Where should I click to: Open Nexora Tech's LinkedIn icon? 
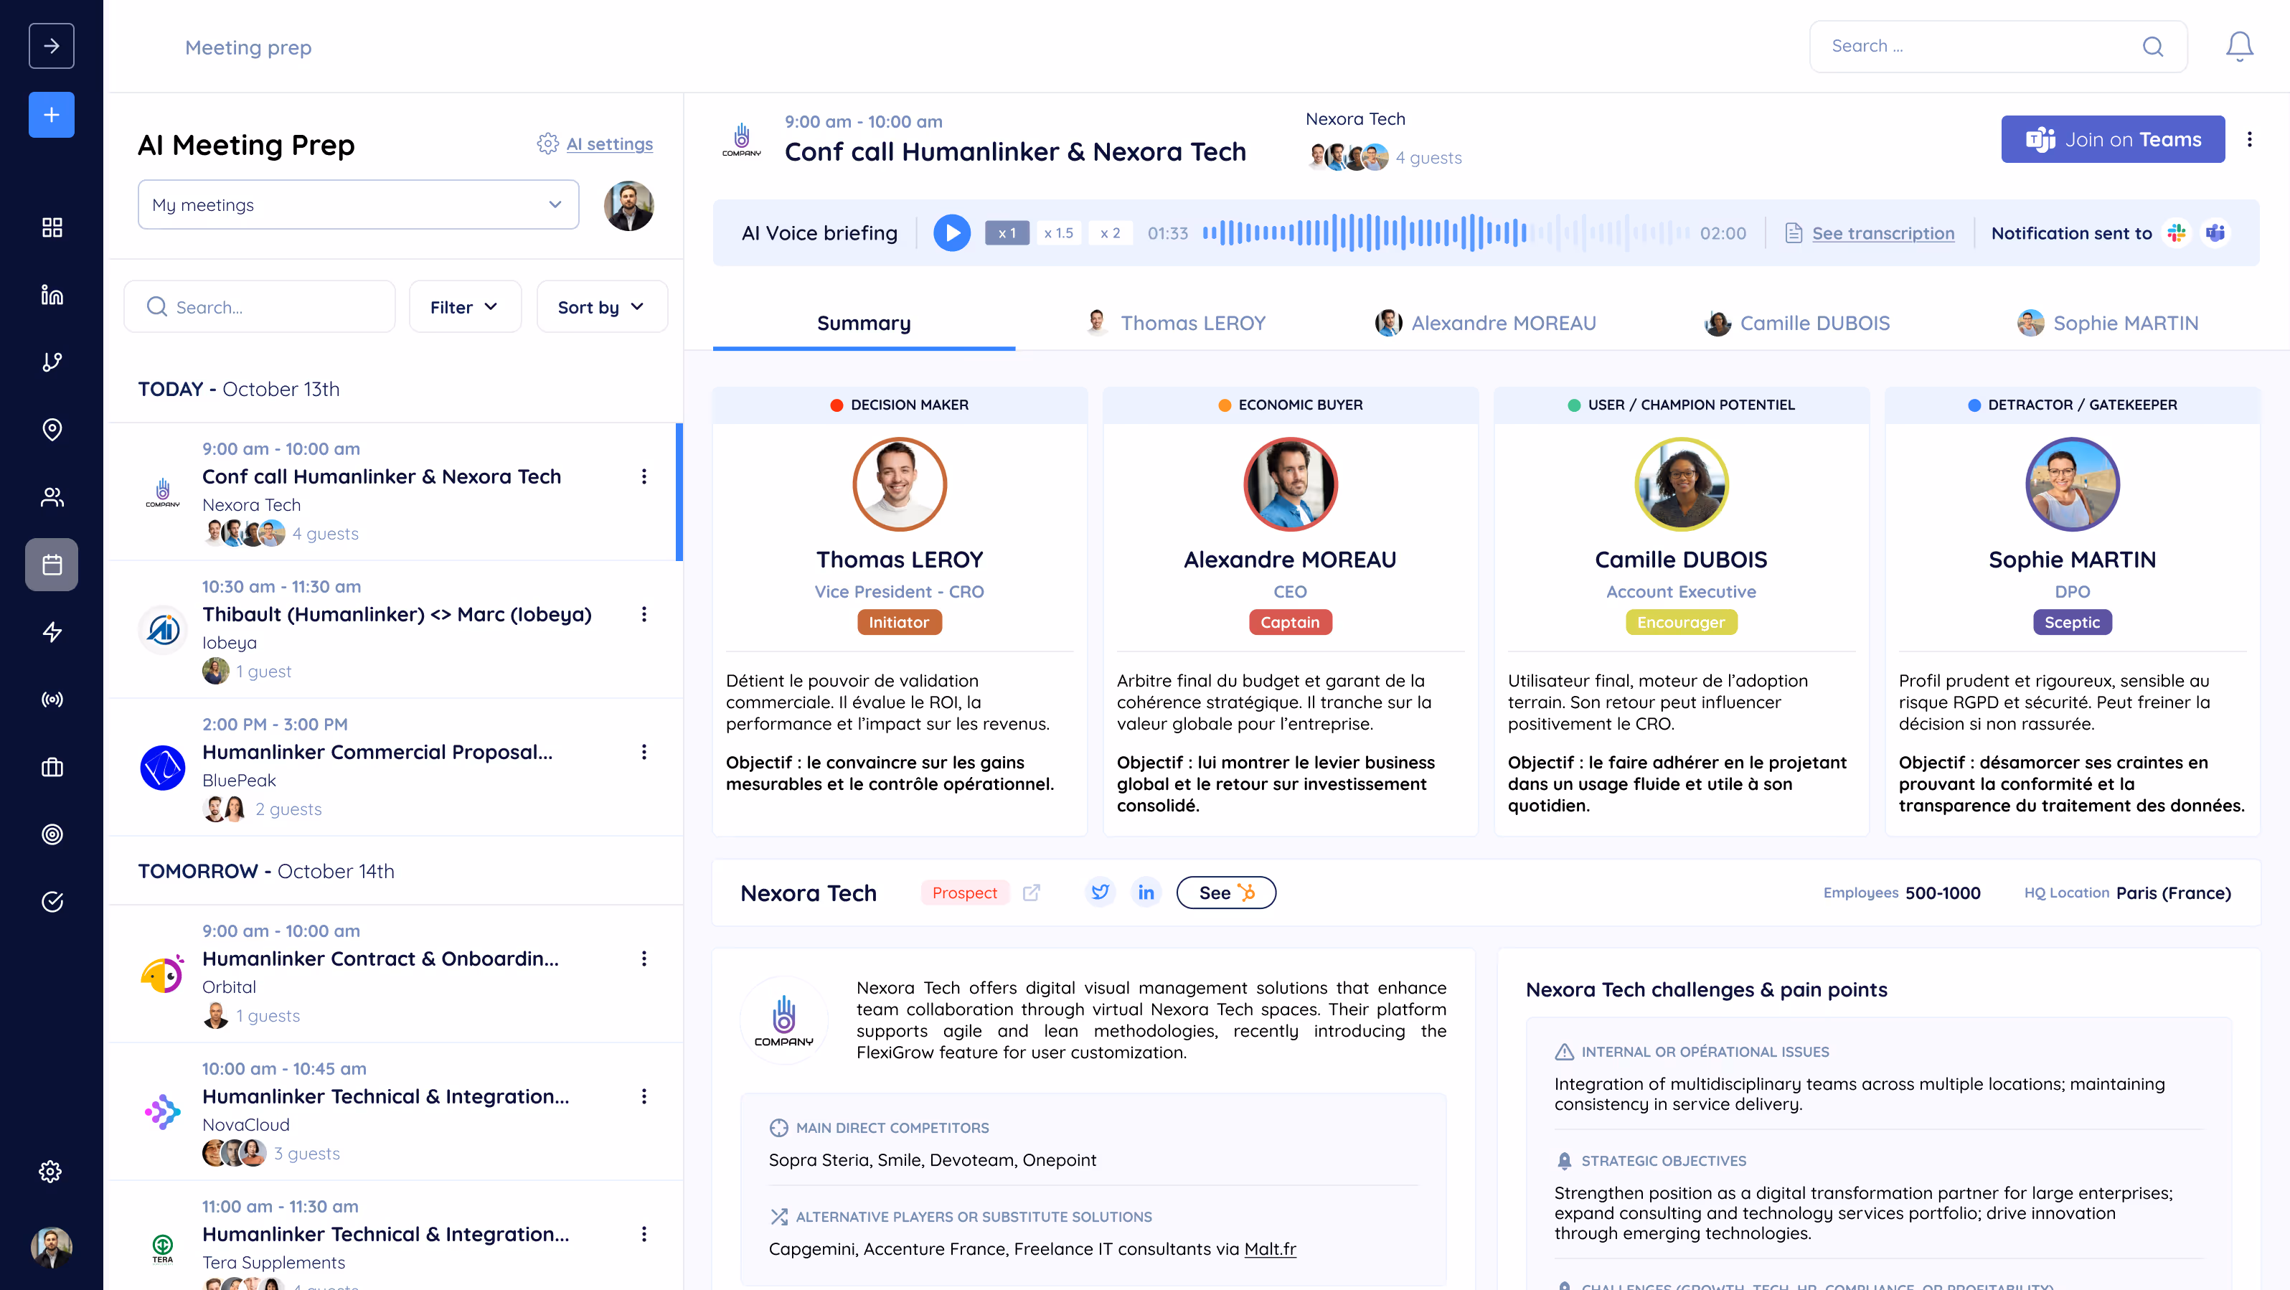tap(1146, 892)
